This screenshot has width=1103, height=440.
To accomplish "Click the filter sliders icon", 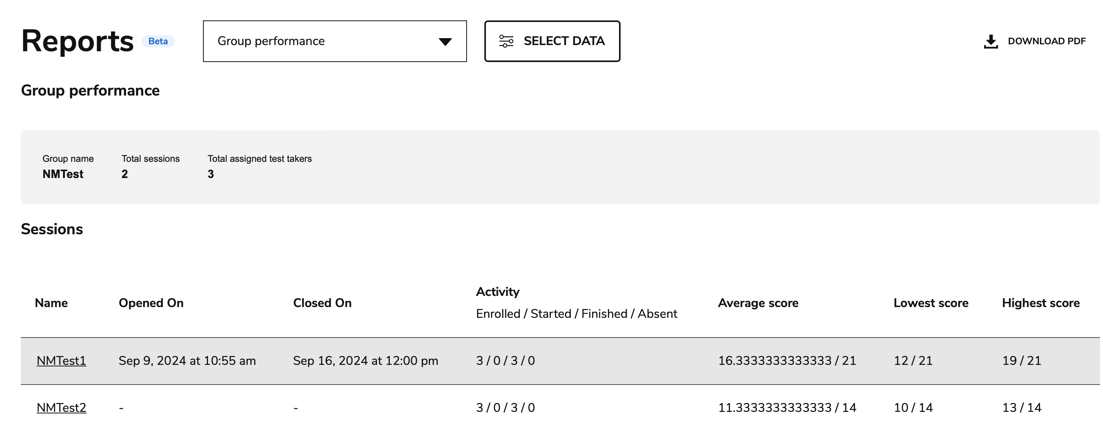I will pyautogui.click(x=506, y=42).
